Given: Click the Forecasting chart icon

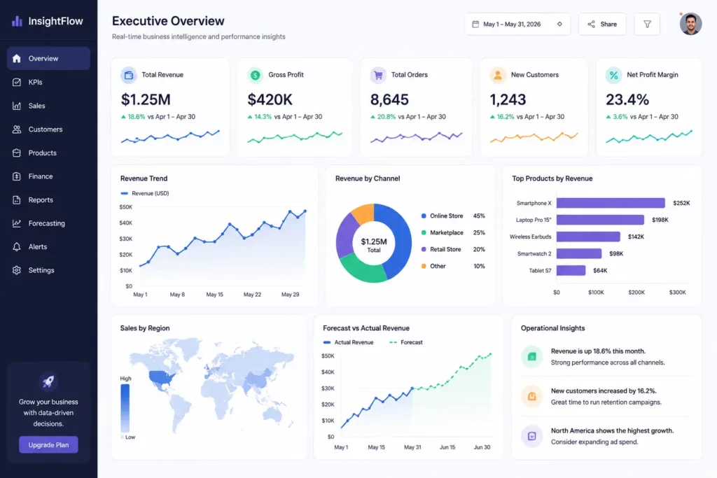Looking at the screenshot, I should [17, 223].
